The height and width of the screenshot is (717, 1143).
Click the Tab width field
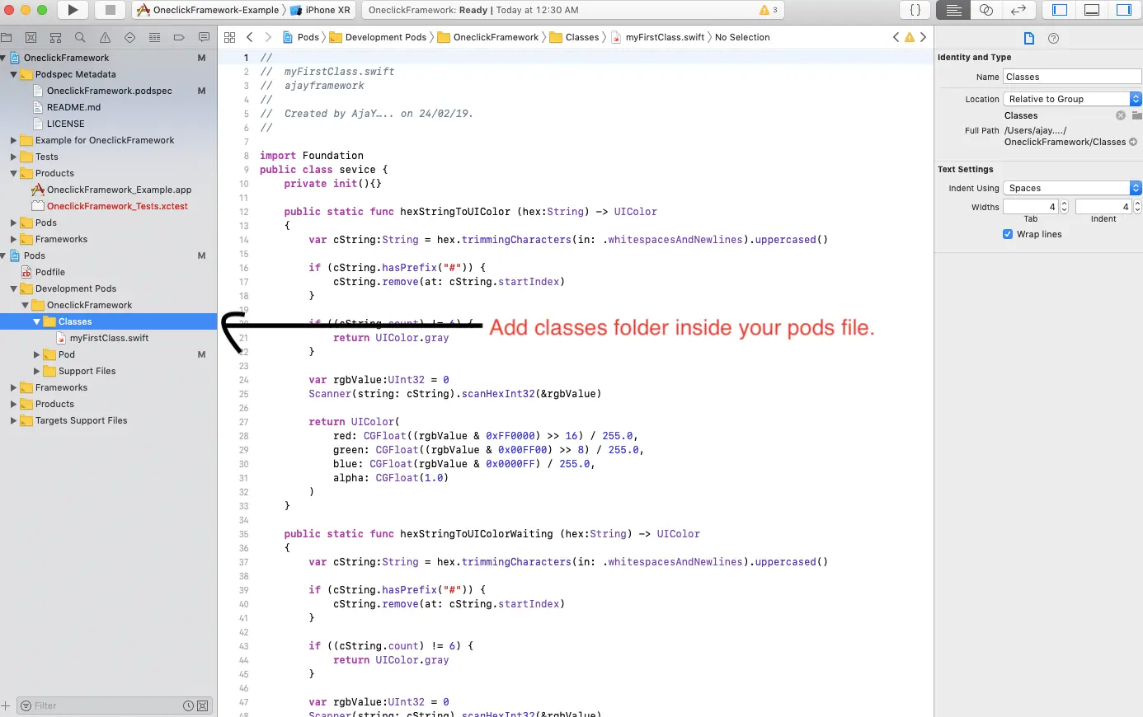click(x=1030, y=207)
